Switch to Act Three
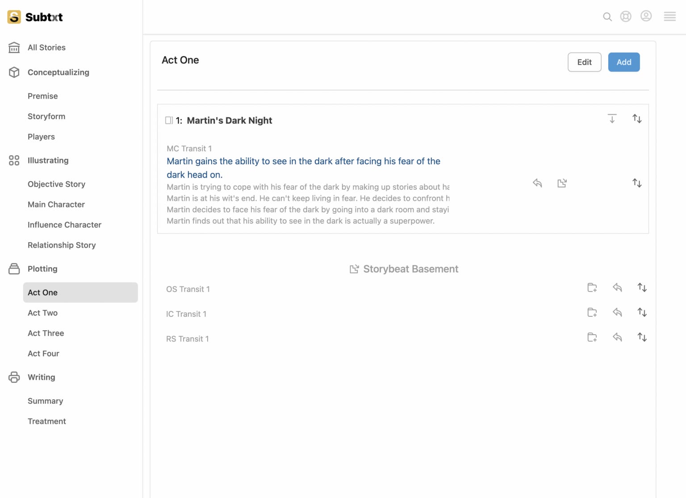This screenshot has width=686, height=498. click(x=46, y=333)
